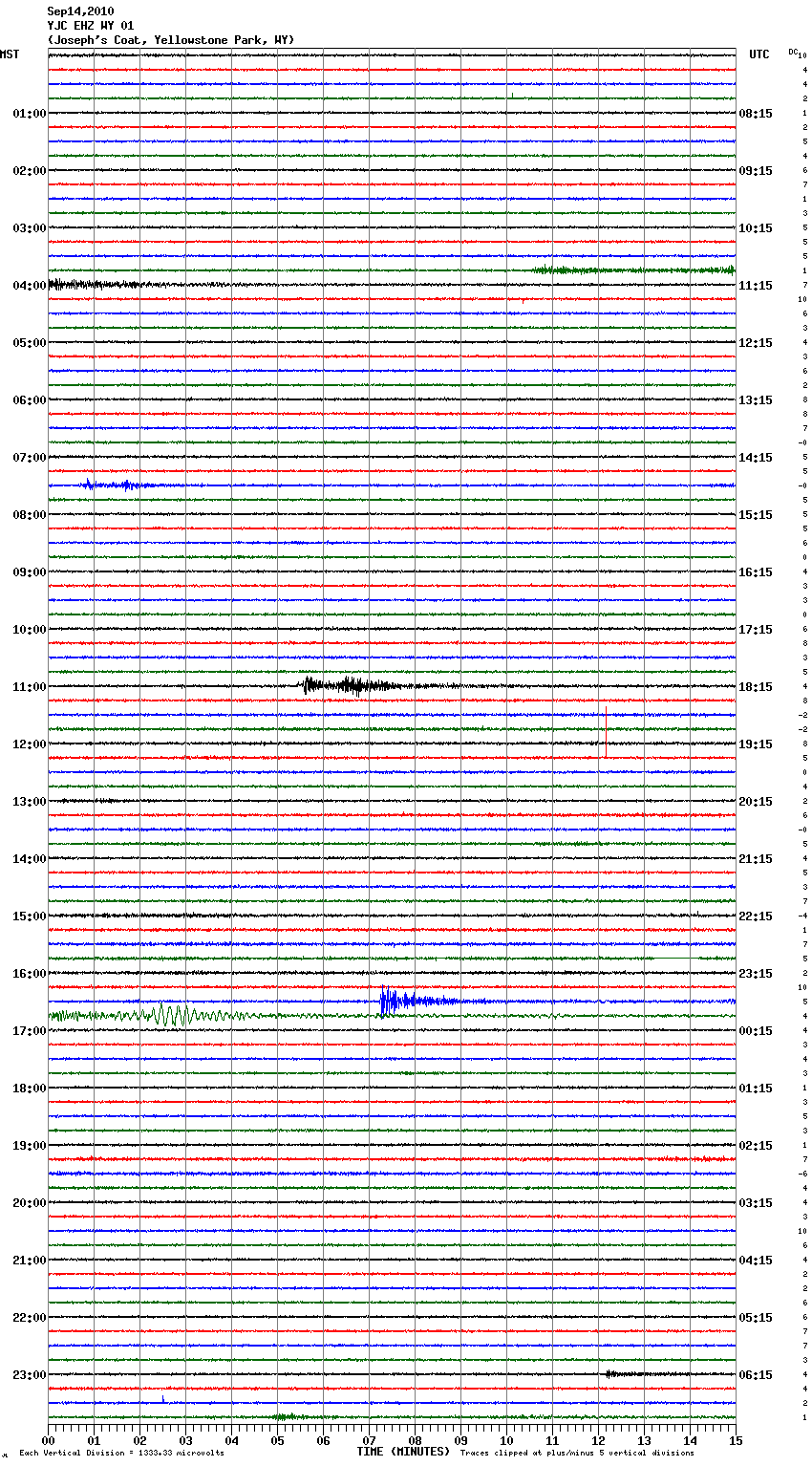Viewport: 812px width, 1466px height.
Task: Select the '18:15' UTC time label
Action: click(756, 687)
